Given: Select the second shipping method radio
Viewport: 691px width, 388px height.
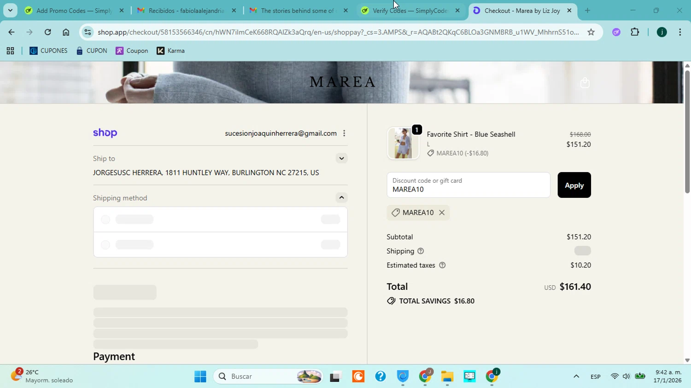Looking at the screenshot, I should click(105, 245).
